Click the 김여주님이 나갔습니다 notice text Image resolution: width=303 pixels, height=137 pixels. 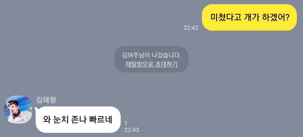point(151,55)
